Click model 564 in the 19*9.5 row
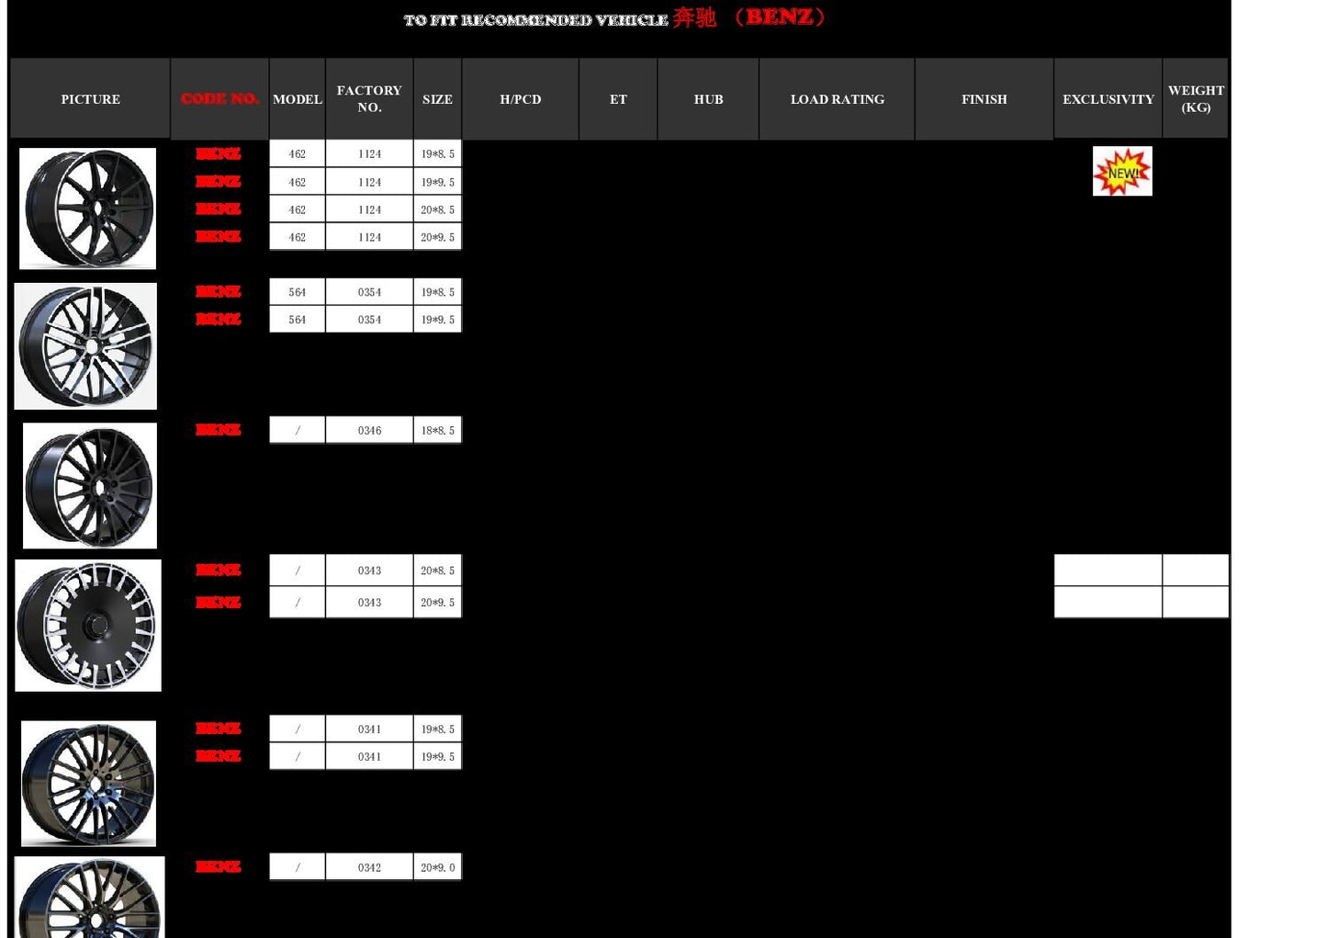 tap(298, 320)
